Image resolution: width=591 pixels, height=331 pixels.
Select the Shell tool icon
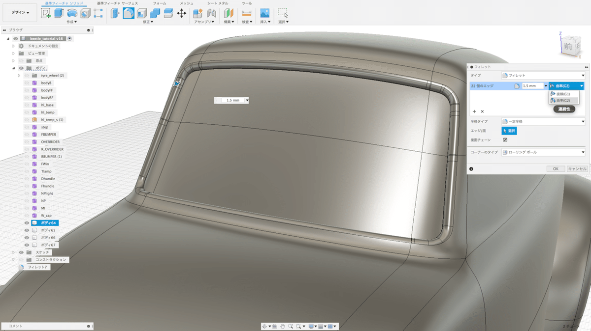[142, 14]
